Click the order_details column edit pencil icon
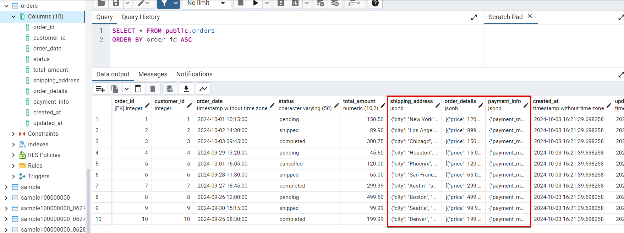The height and width of the screenshot is (233, 624). pos(481,105)
